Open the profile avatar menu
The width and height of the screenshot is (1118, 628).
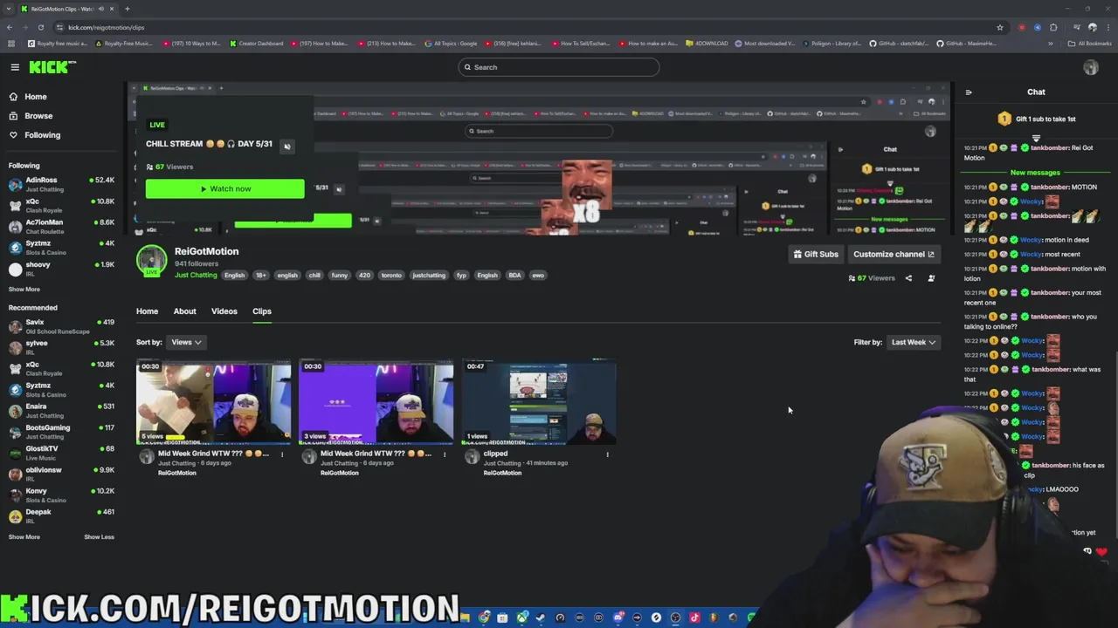coord(1090,67)
